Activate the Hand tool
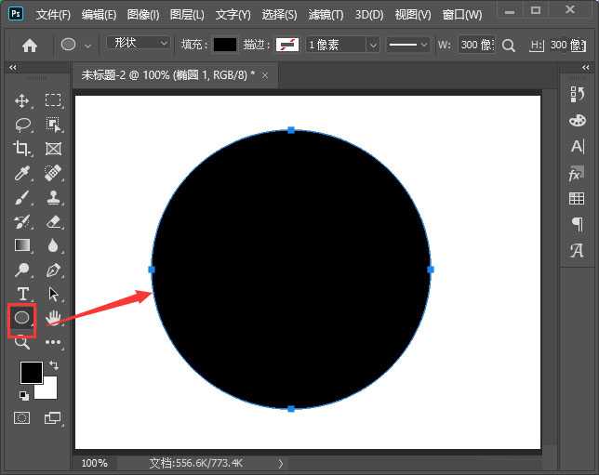 (x=53, y=318)
